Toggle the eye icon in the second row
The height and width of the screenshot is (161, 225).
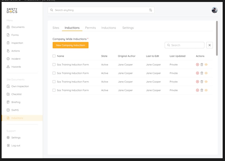(x=206, y=73)
